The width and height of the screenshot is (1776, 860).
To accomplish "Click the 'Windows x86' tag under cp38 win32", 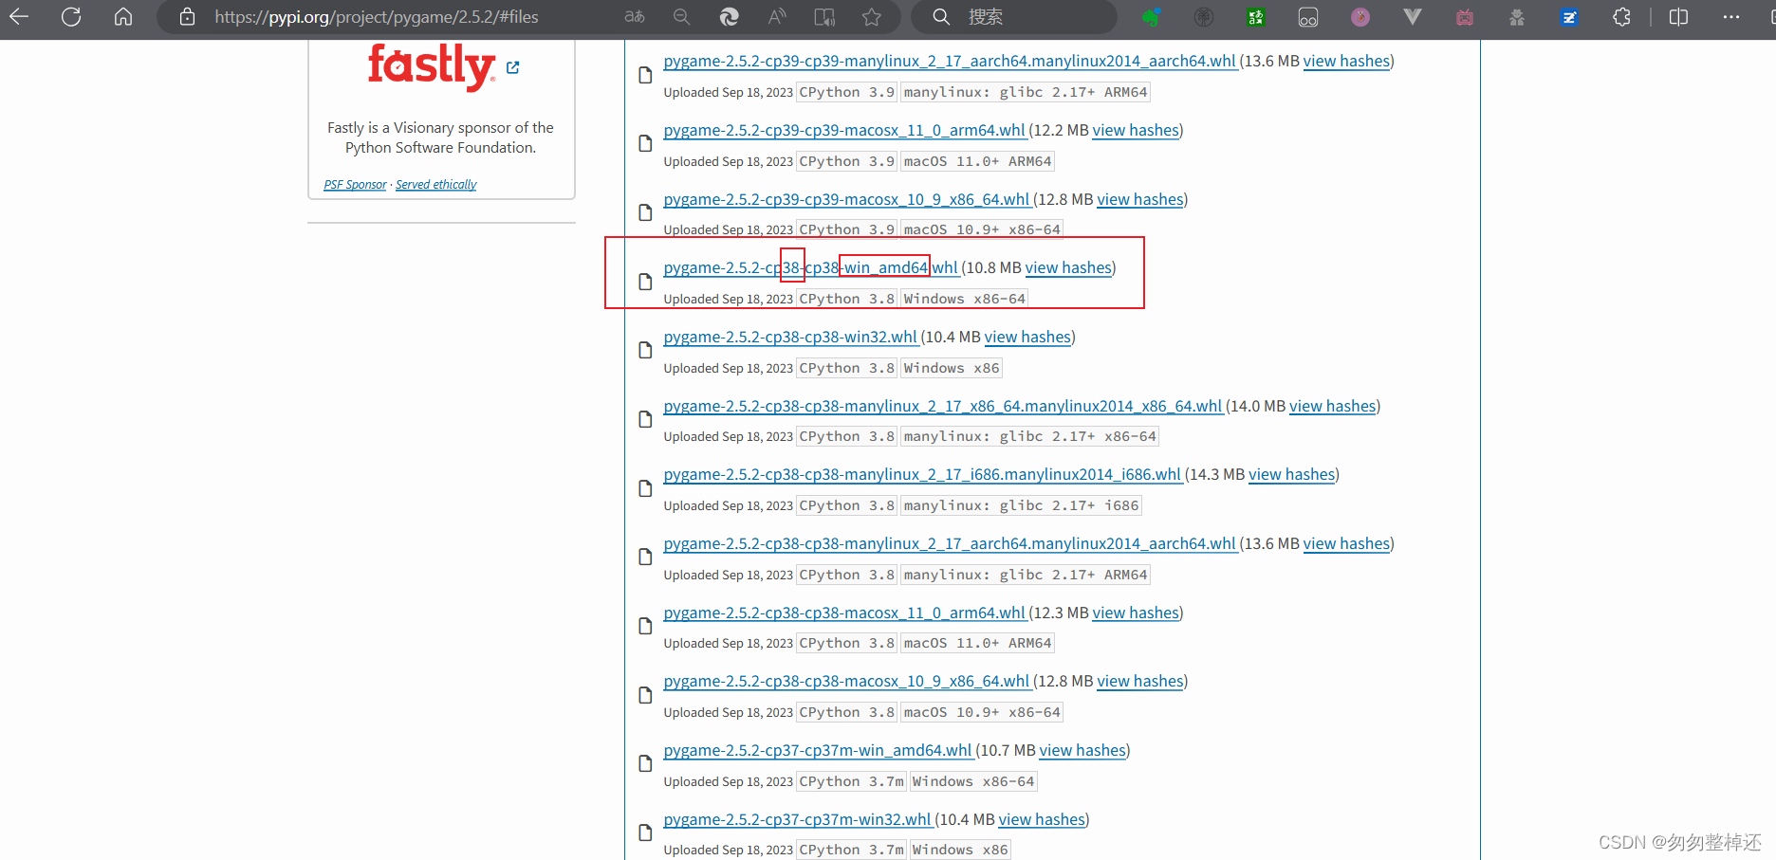I will [x=952, y=368].
